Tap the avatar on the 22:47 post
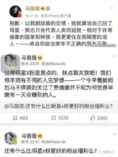This screenshot has height=157, width=118. pyautogui.click(x=11, y=138)
